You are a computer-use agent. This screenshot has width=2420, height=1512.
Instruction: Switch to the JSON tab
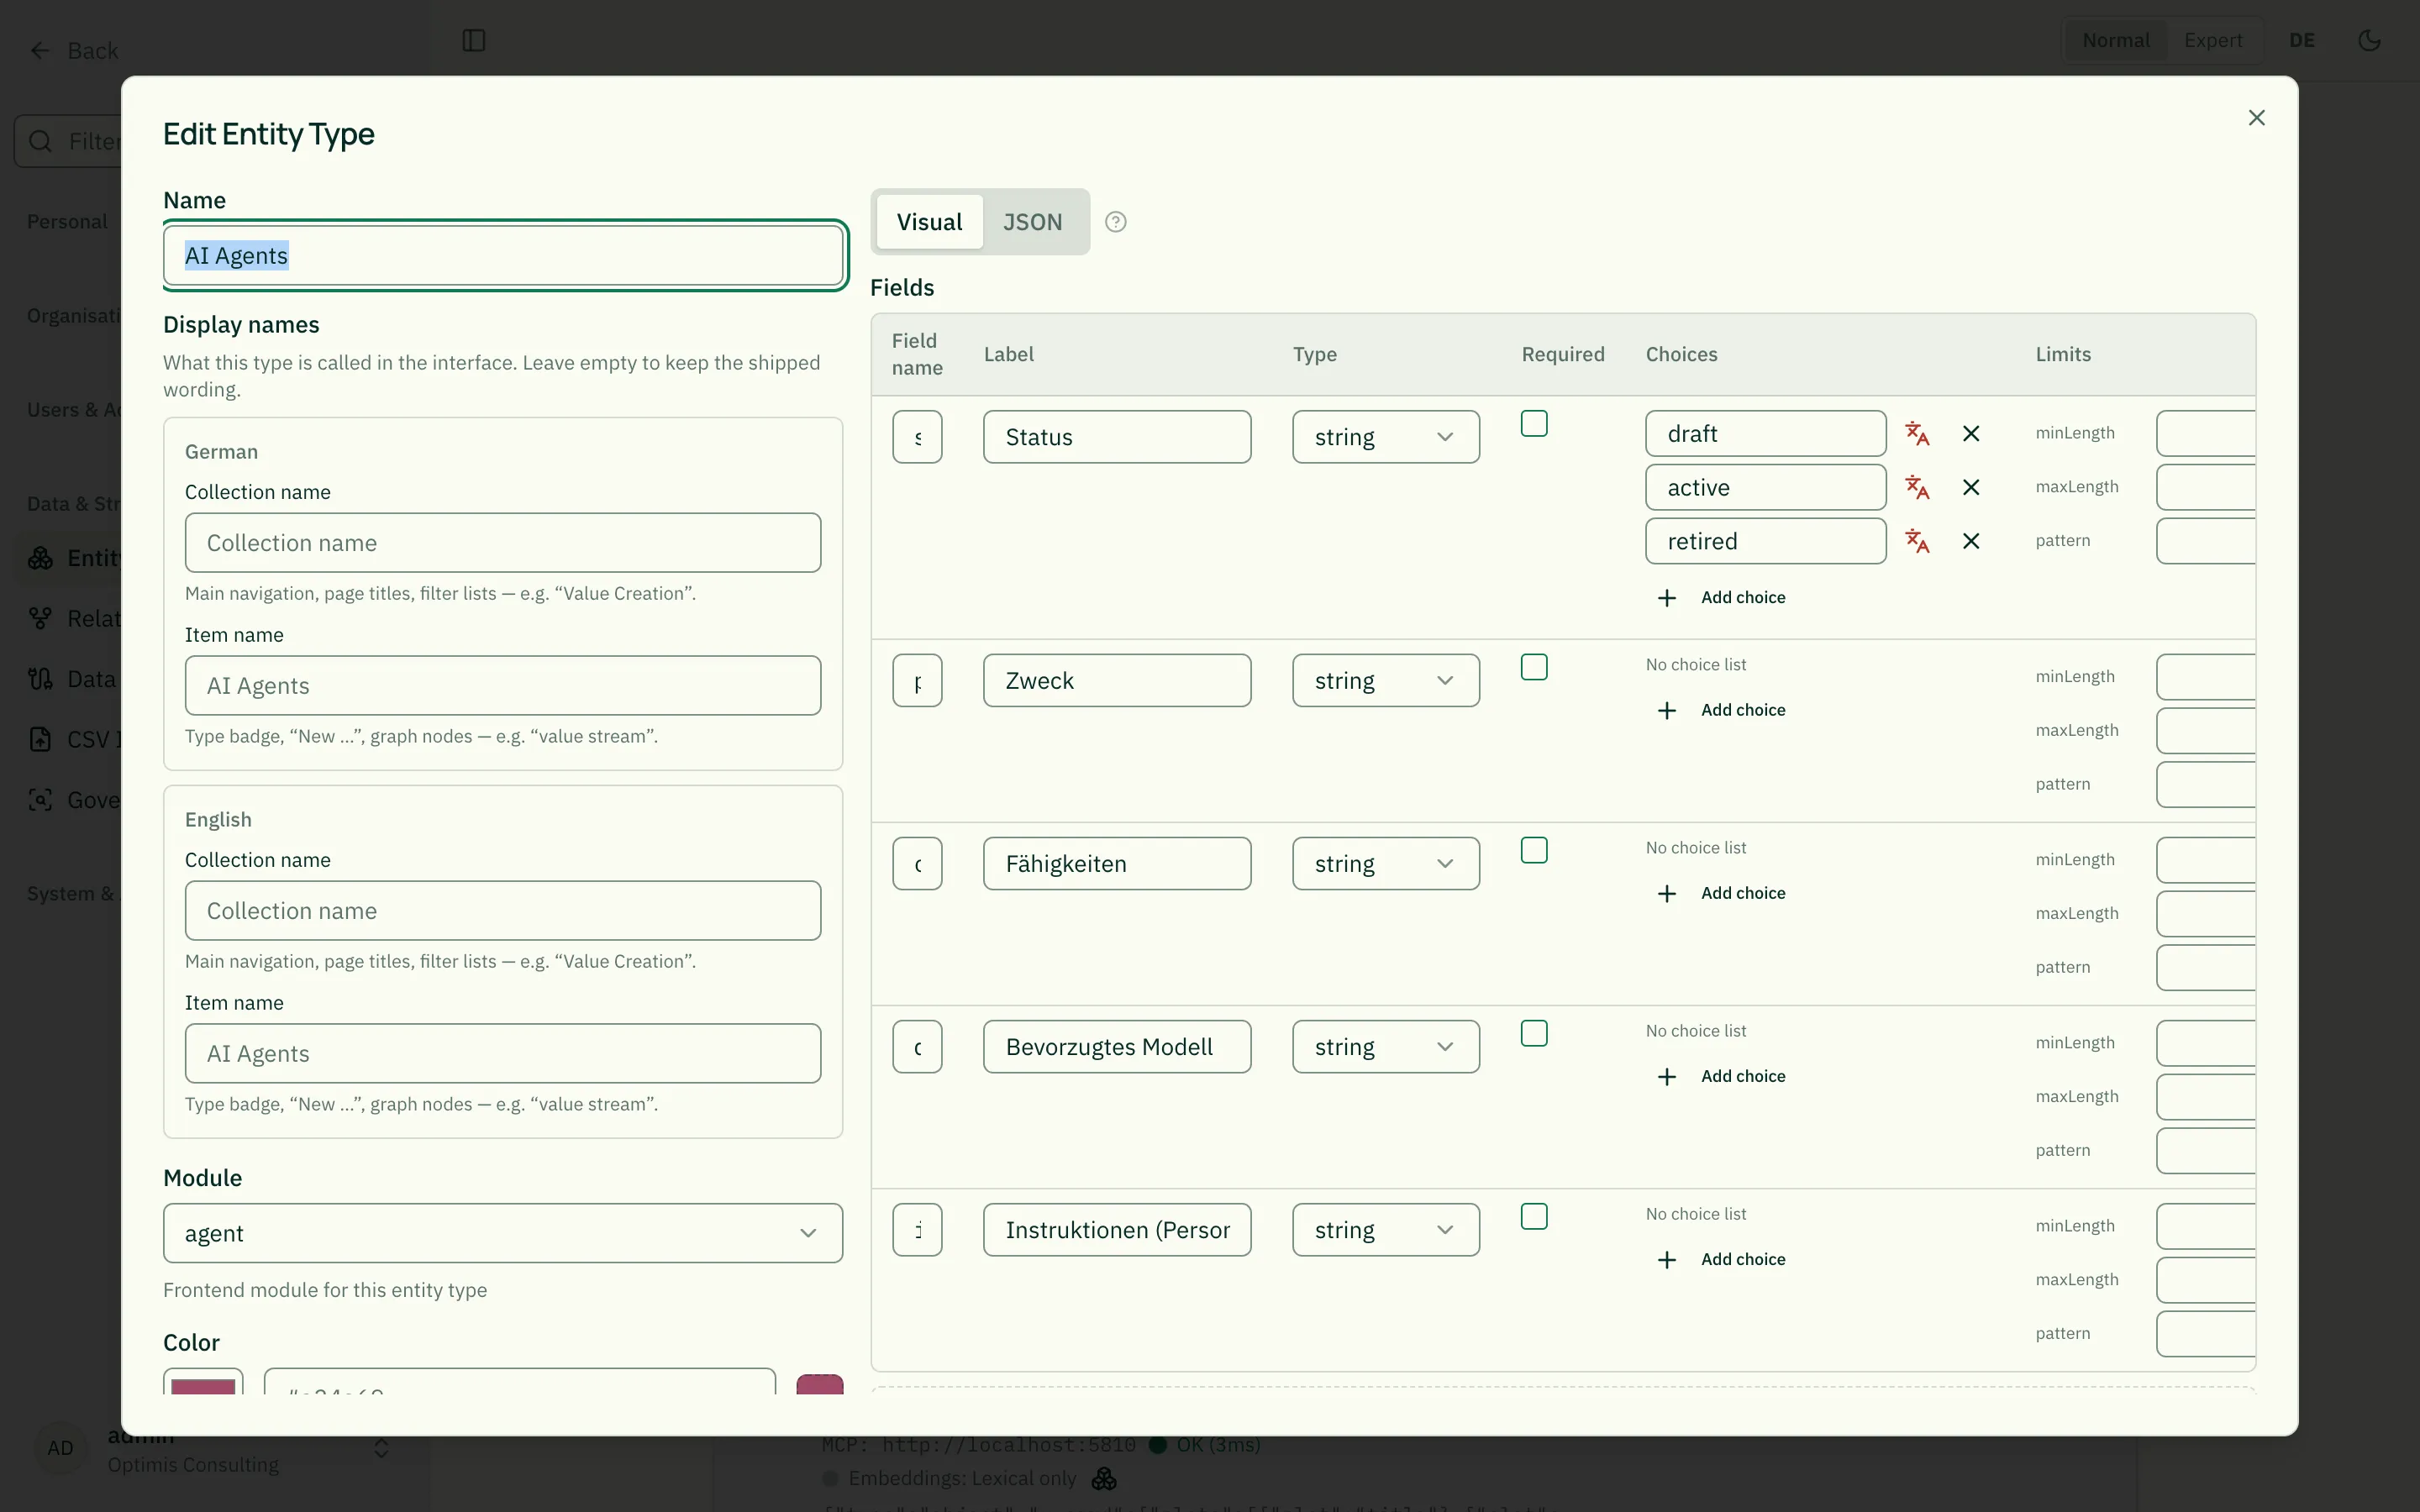pos(1032,222)
